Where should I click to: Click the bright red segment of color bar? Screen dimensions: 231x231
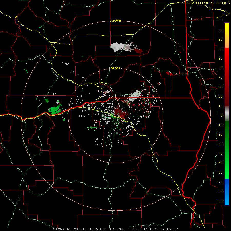click(x=227, y=56)
